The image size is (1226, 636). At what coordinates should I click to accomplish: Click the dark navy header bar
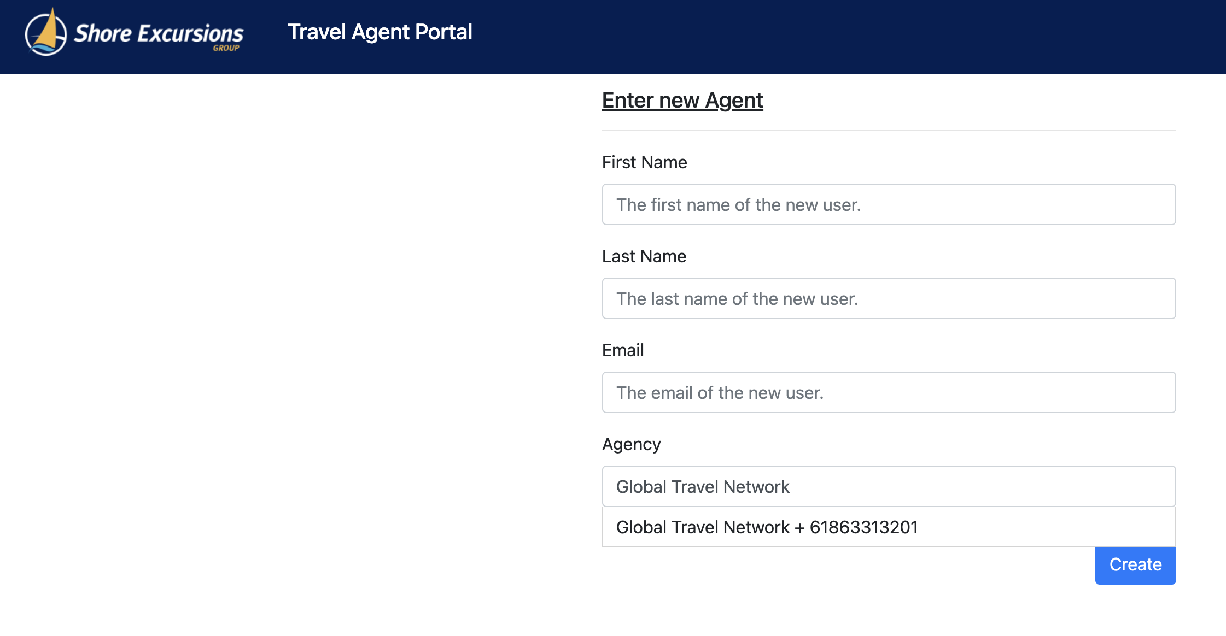point(613,37)
